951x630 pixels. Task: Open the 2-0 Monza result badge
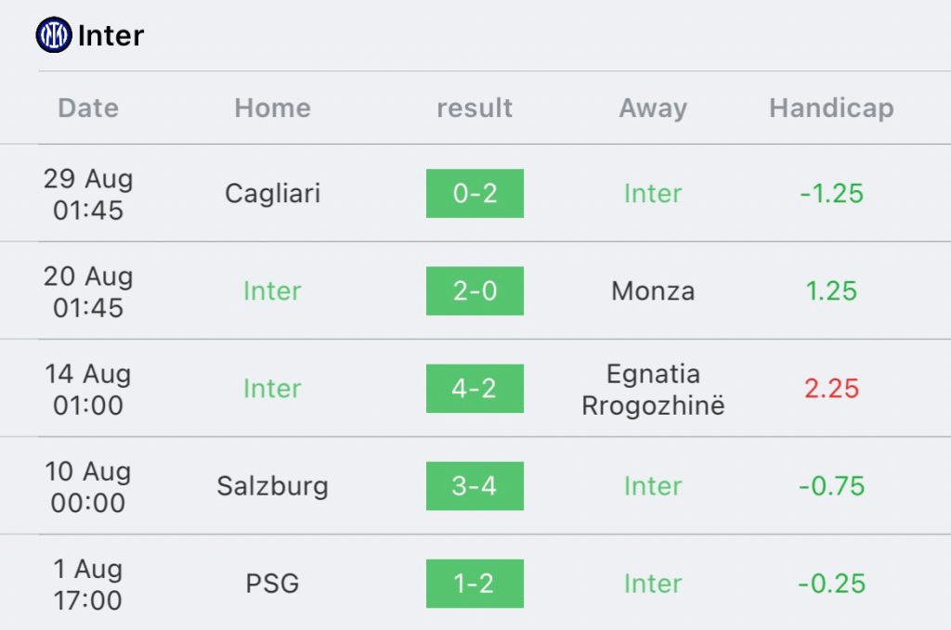(x=475, y=290)
